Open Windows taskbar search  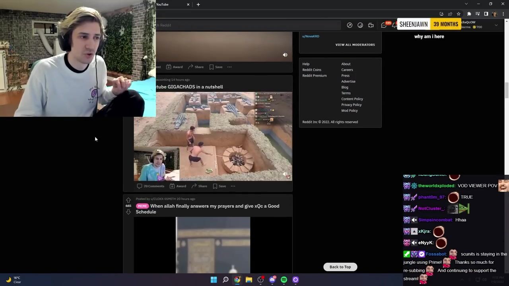point(225,280)
